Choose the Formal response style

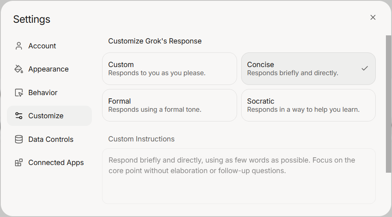[169, 105]
